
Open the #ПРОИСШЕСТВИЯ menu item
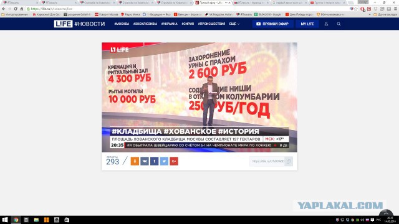click(x=211, y=24)
